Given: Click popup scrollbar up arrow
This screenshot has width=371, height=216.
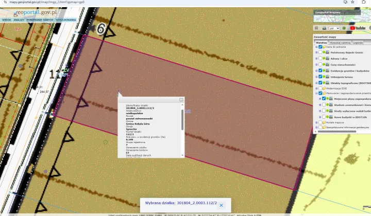Looking at the screenshot, I should [x=182, y=105].
